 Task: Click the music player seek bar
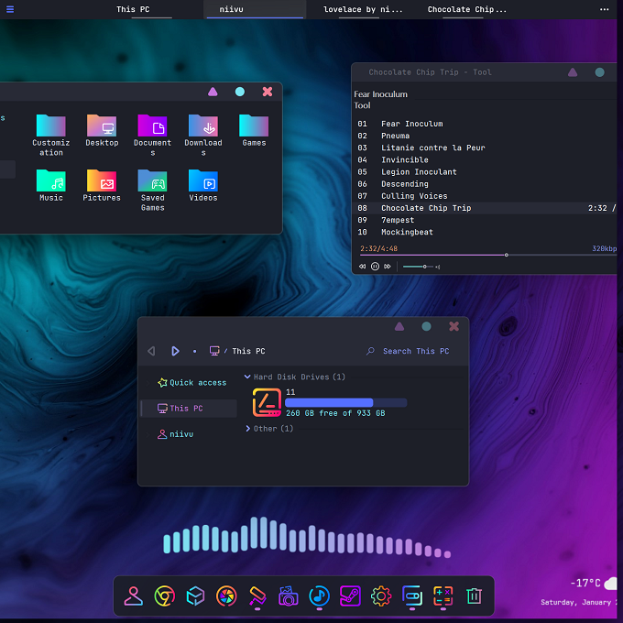coord(488,255)
